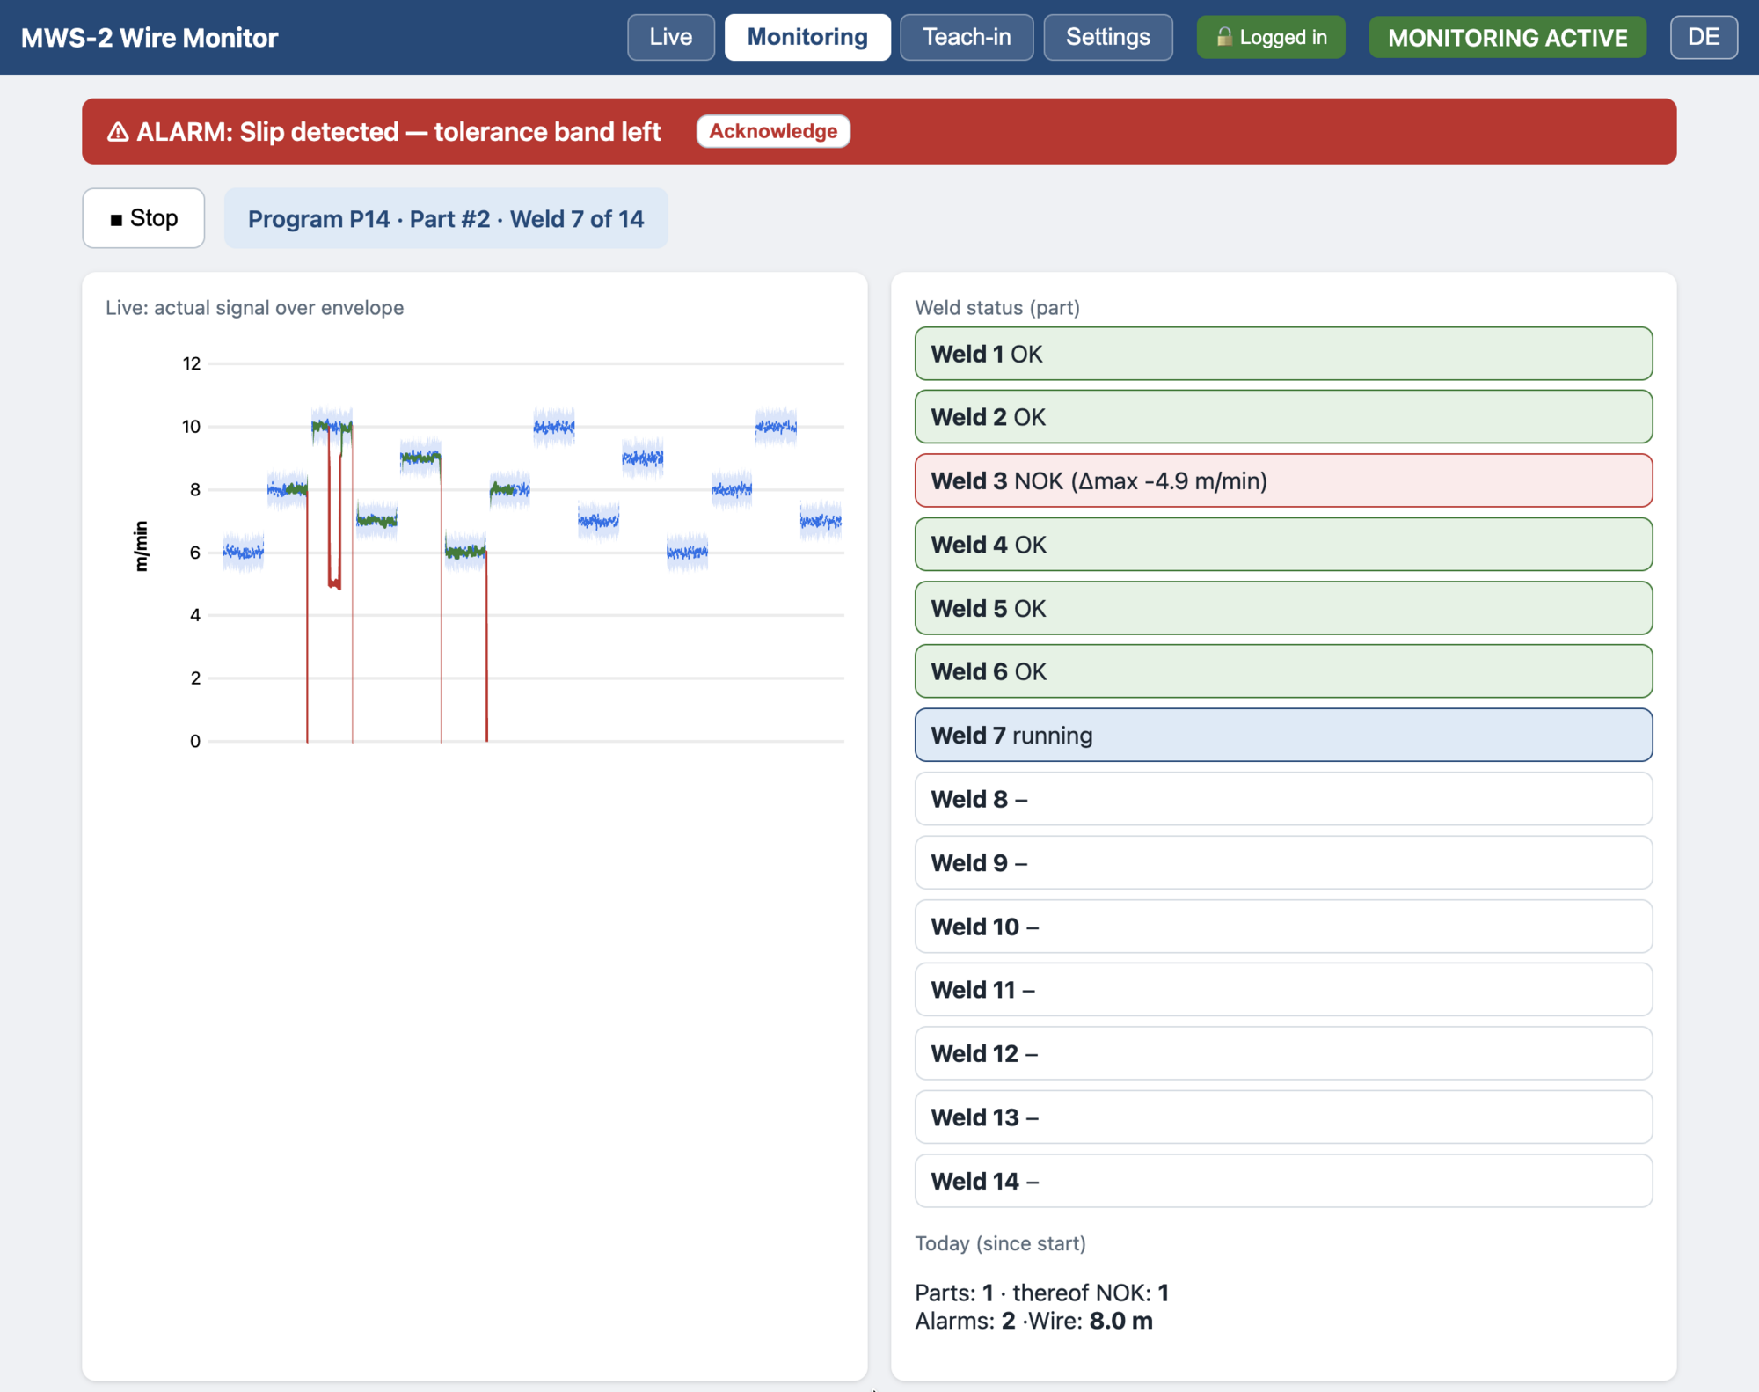The width and height of the screenshot is (1759, 1392).
Task: Toggle the language with the DE button
Action: click(1704, 37)
